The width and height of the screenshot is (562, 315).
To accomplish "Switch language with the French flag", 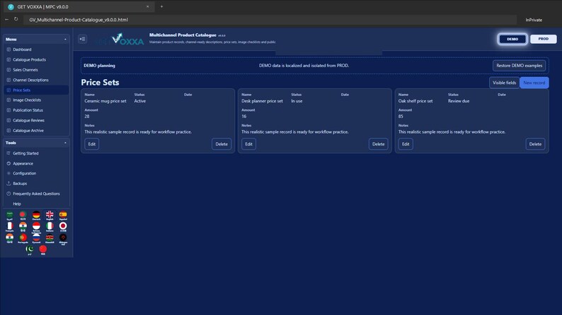I will click(x=10, y=227).
